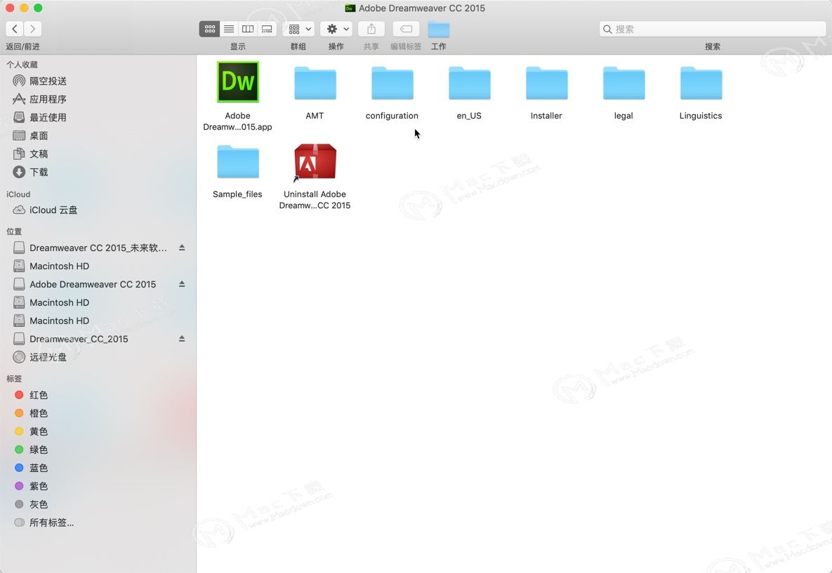The width and height of the screenshot is (832, 573).
Task: Select Adobe Dreamweaver CC 2015 volume
Action: 85,284
